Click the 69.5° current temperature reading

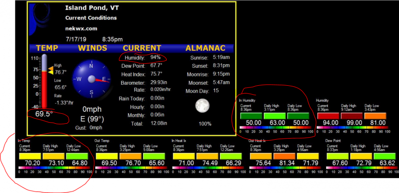coord(44,114)
